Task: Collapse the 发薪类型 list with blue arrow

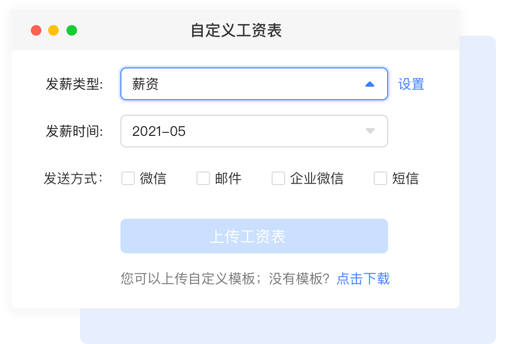Action: click(x=370, y=84)
